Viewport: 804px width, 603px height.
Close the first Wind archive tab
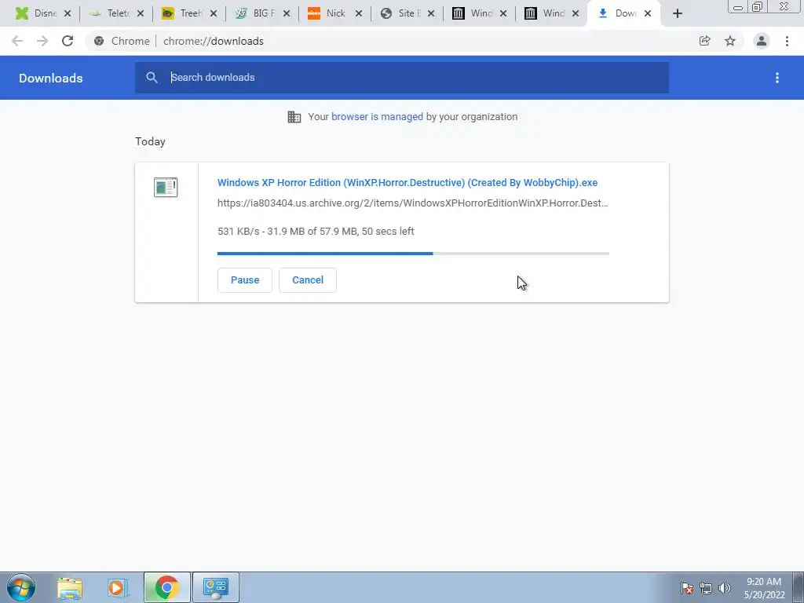coord(503,13)
